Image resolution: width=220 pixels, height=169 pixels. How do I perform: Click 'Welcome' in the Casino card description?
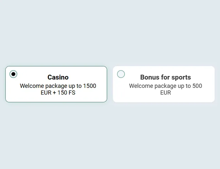tap(32, 86)
